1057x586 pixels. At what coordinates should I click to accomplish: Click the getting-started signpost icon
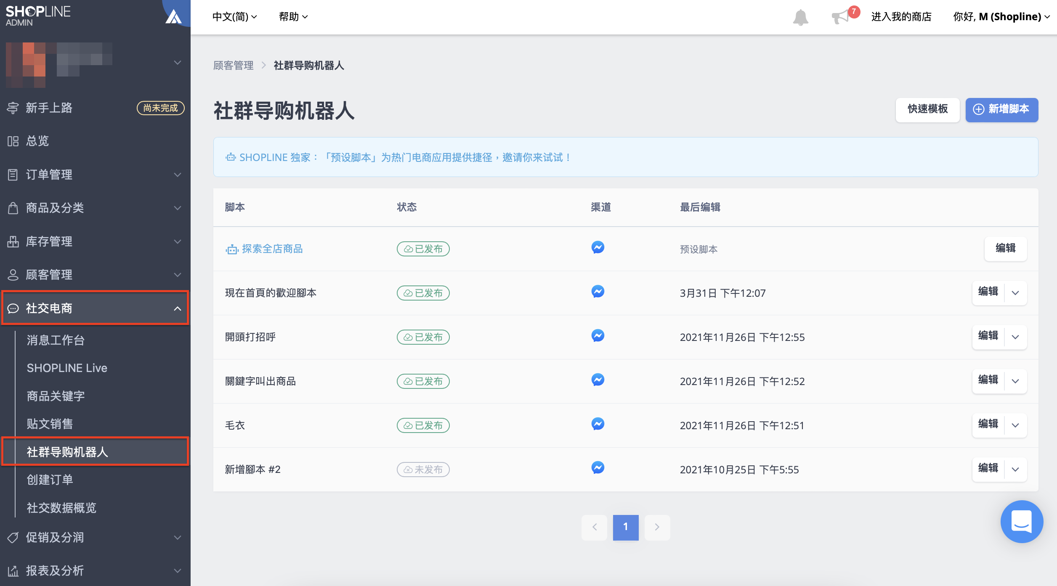tap(13, 108)
